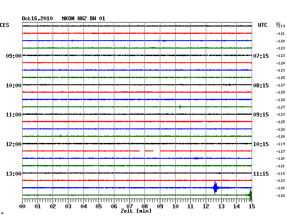
Task: Click the Zeit [min] axis title
Action: tap(136, 211)
